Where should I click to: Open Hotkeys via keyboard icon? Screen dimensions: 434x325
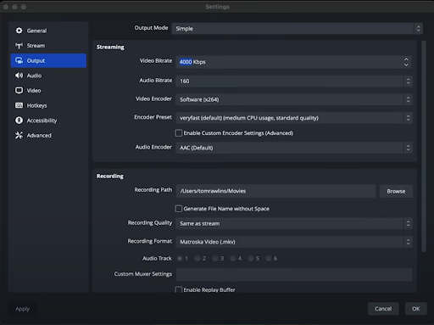[x=19, y=105]
